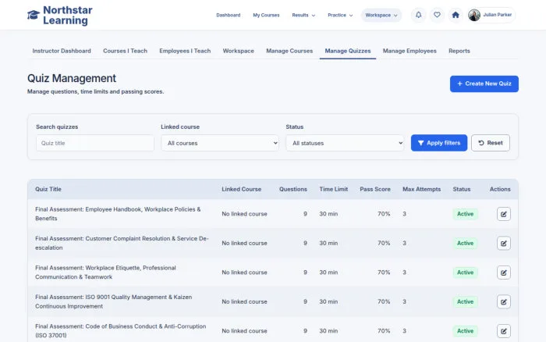This screenshot has width=546, height=342.
Task: Select the Customer Complaint Resolution assessment title
Action: (122, 244)
